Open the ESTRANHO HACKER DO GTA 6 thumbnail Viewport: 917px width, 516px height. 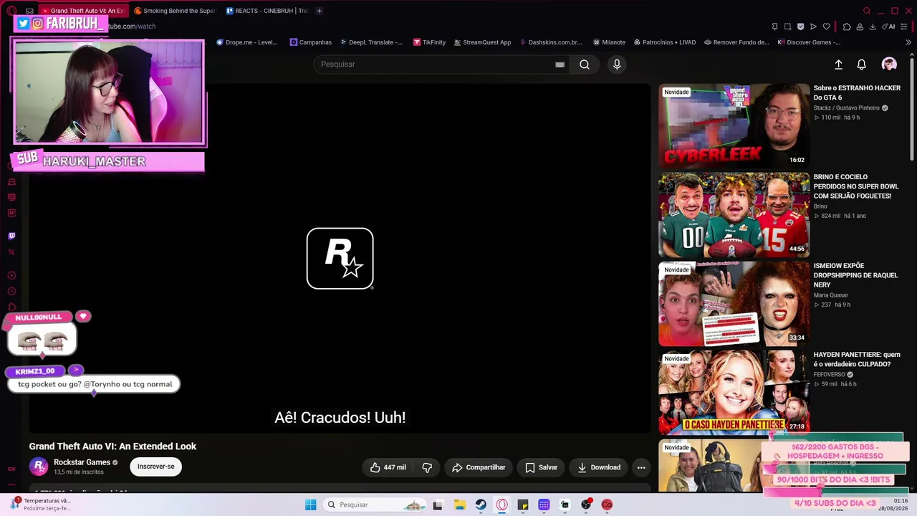click(x=734, y=125)
